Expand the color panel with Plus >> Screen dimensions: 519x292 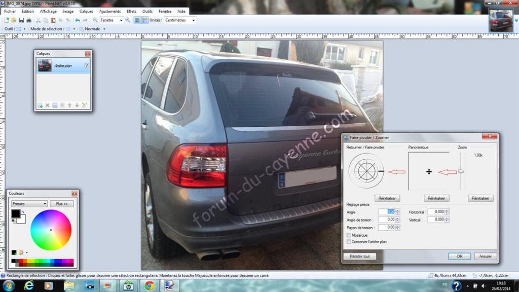[62, 204]
